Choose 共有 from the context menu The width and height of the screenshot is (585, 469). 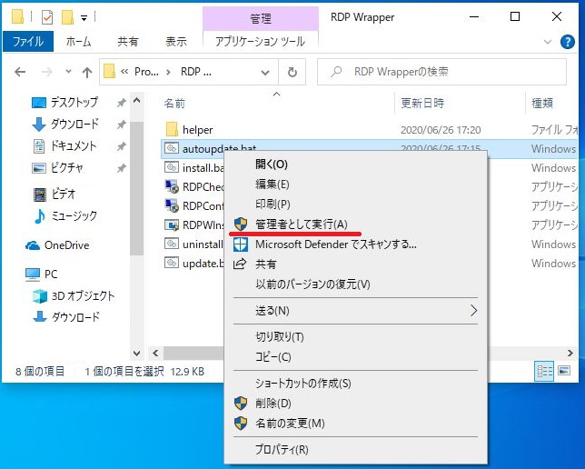pos(355,264)
